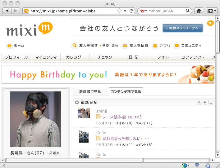Reload the page with refresh icon

click(x=131, y=11)
